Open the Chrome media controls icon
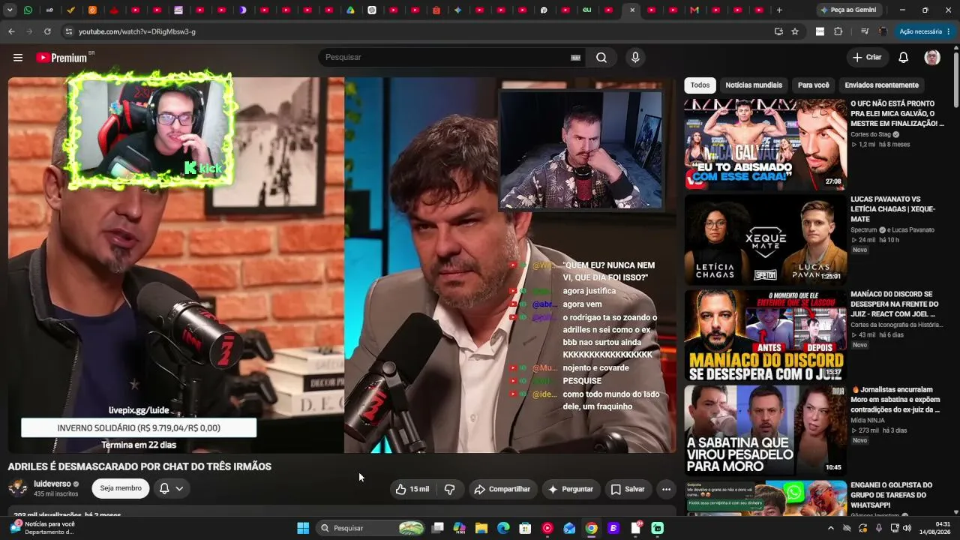The height and width of the screenshot is (540, 960). click(x=865, y=31)
